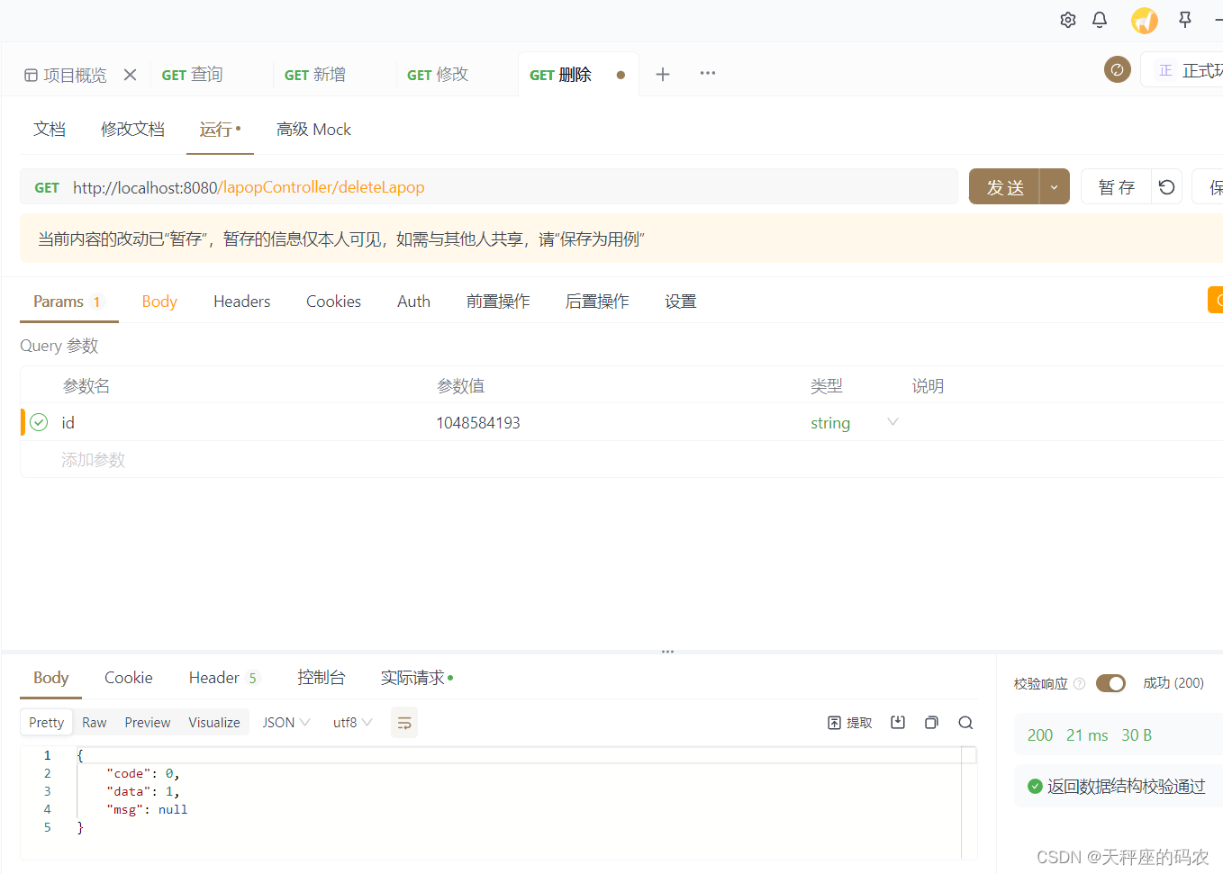Open the 后置操作 tab
Screen dimensions: 1223x874
pyautogui.click(x=597, y=302)
